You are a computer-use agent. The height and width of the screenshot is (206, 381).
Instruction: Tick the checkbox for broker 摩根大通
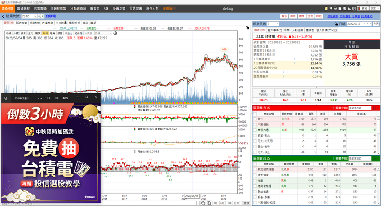(x=255, y=130)
